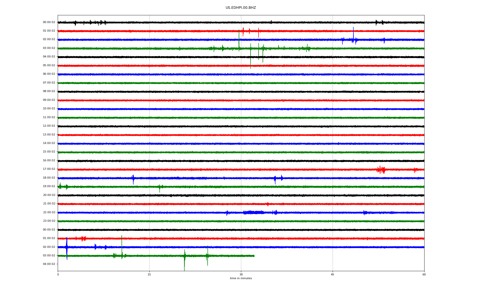Select the 22:00:02 row label
Screen dimensions: 482x301
pos(49,212)
